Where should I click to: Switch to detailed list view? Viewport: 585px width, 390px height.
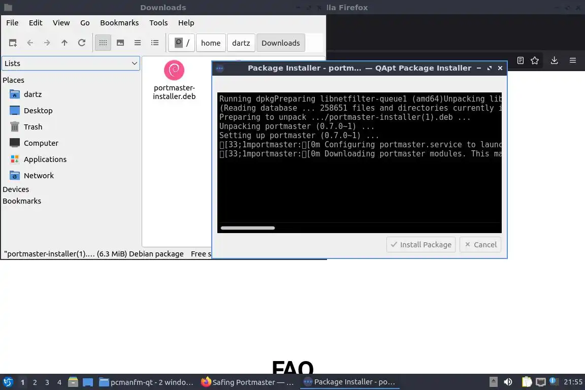coord(155,43)
